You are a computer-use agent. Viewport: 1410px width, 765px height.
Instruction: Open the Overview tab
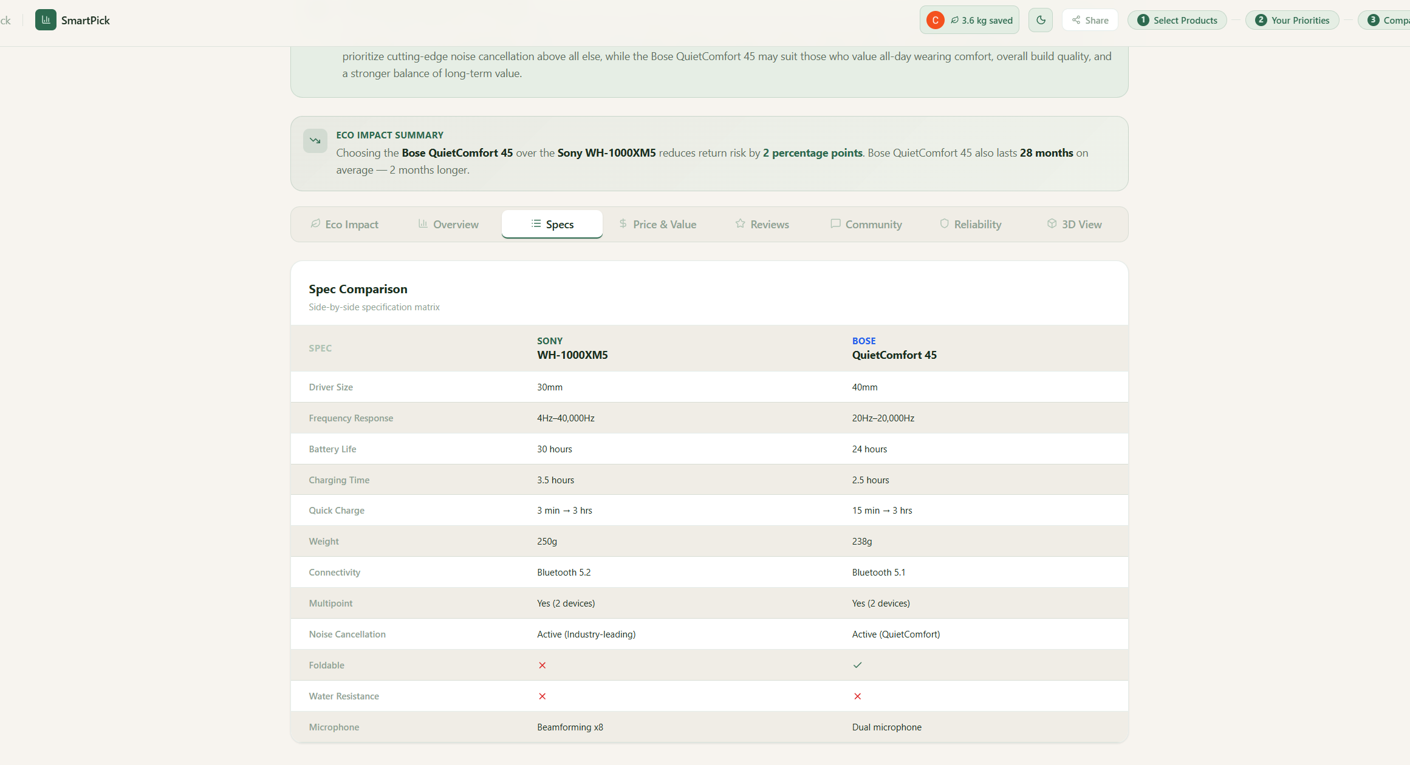[448, 224]
